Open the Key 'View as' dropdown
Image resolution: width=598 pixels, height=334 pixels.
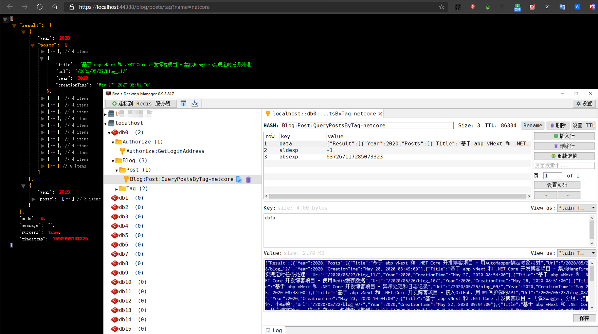tap(577, 208)
